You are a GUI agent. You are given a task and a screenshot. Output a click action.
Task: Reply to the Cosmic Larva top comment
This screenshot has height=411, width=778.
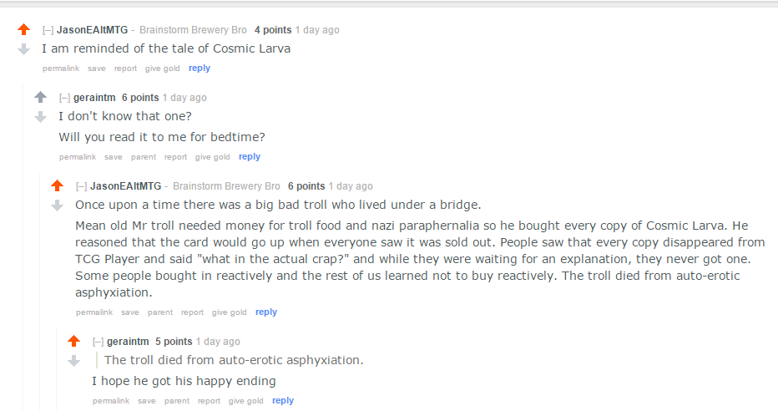200,68
